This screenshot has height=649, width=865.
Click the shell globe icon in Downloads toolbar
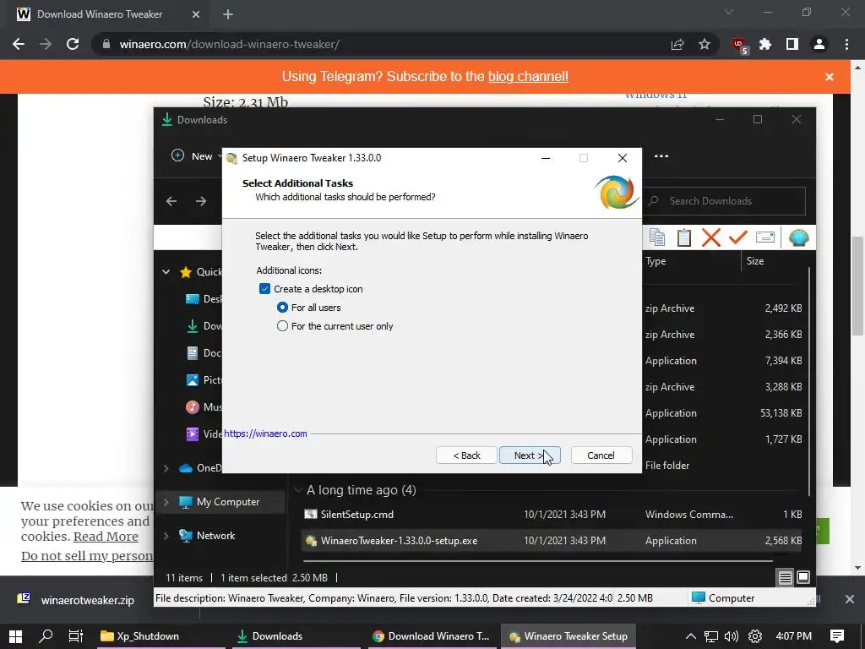(x=798, y=237)
